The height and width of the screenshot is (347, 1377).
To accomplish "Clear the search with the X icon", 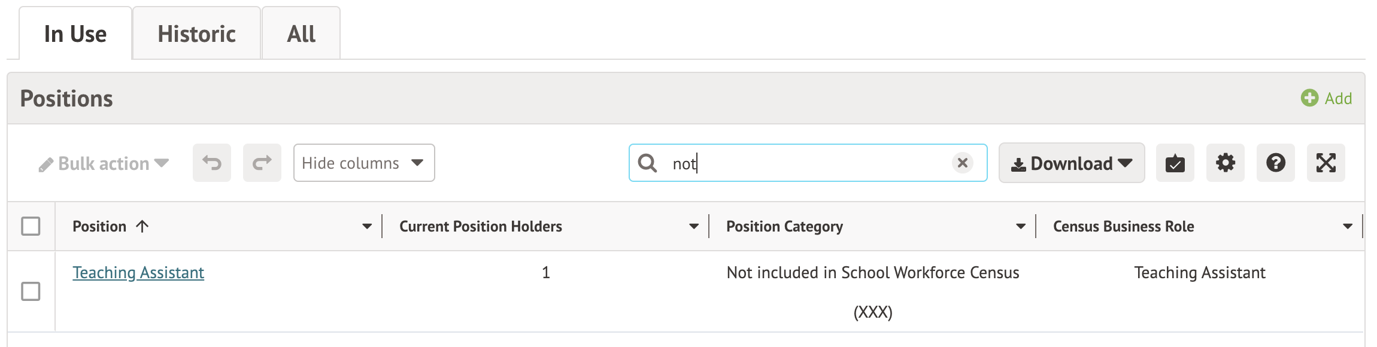I will (x=962, y=163).
